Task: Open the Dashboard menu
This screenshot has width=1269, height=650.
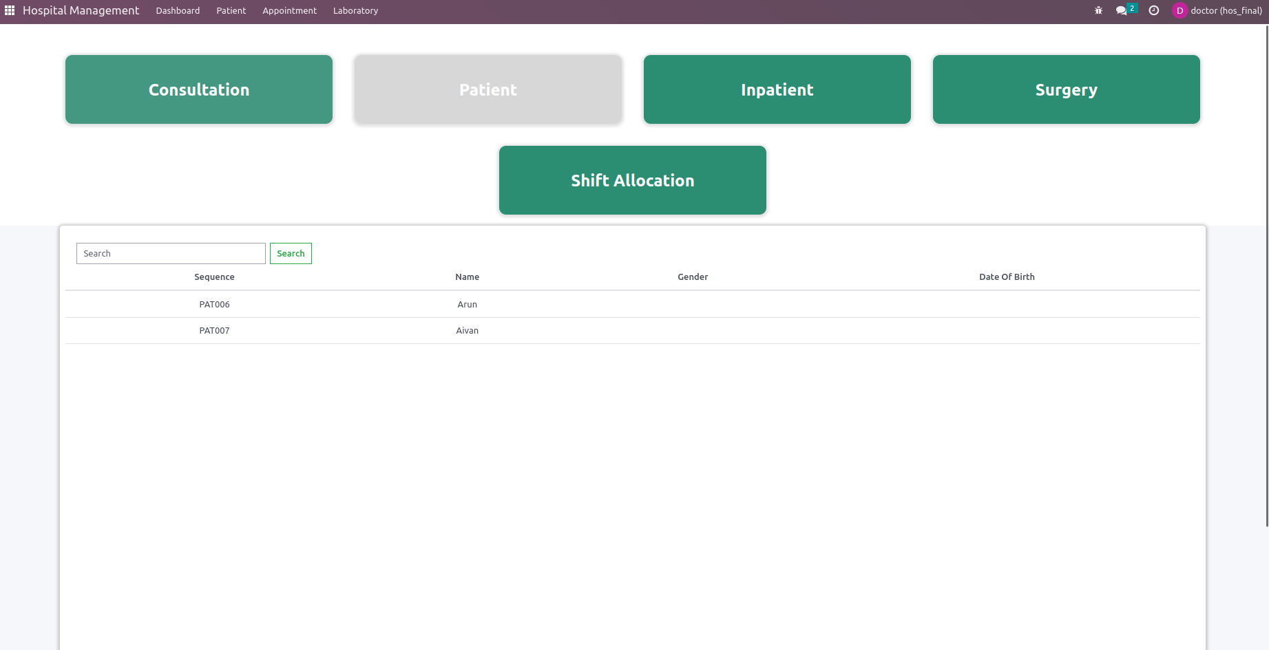Action: 178,10
